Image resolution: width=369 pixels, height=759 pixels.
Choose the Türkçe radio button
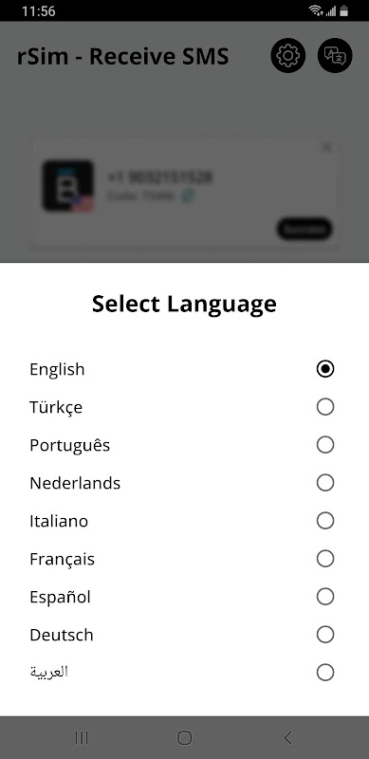325,407
